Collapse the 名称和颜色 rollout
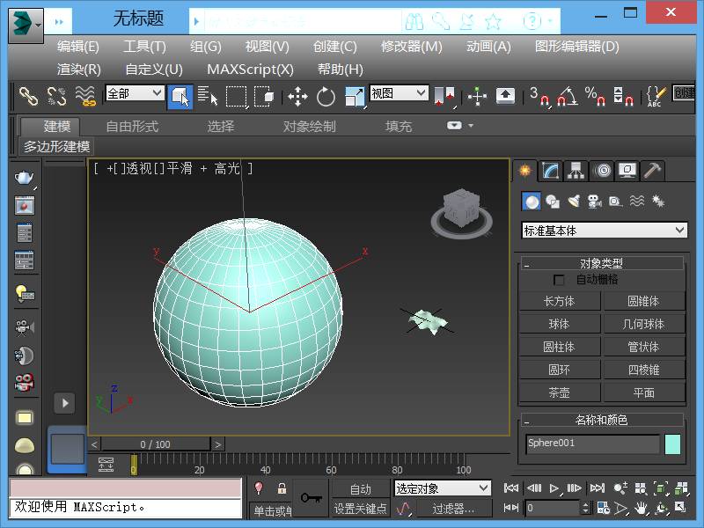704x528 pixels. [x=526, y=422]
